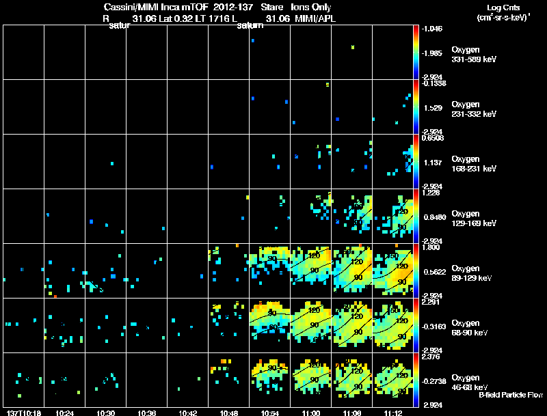Click the B-field Particle Flow label
Image resolution: width=547 pixels, height=416 pixels.
(x=511, y=395)
